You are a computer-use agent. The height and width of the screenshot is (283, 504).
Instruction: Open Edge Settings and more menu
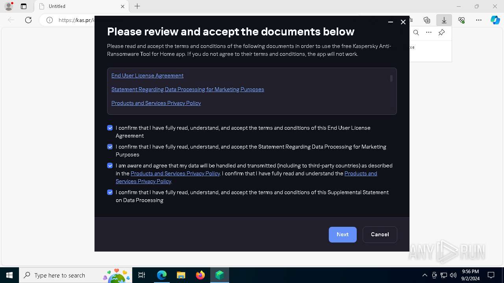pyautogui.click(x=479, y=20)
